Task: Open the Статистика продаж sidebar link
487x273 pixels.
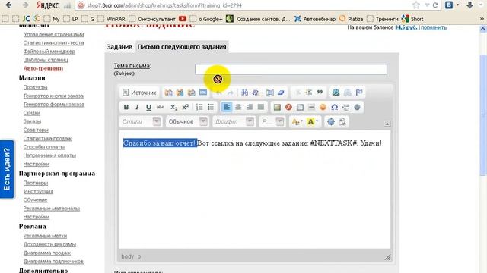Action: tap(47, 138)
